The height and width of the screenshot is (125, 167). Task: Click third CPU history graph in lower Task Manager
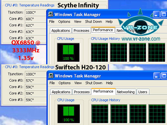(138, 114)
